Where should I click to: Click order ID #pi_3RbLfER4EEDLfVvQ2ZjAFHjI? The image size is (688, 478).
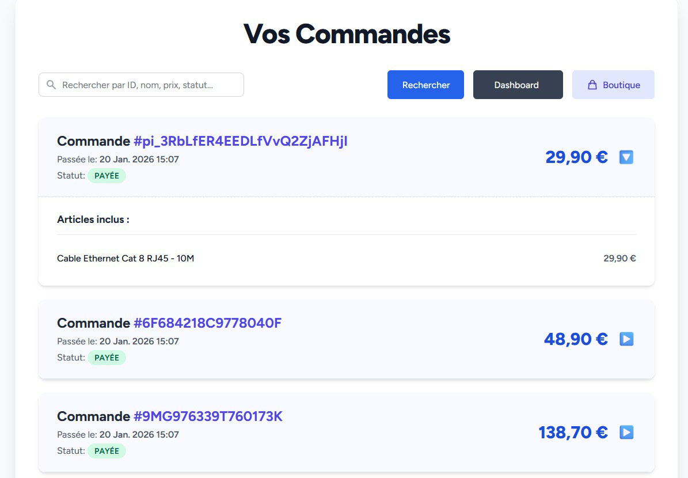[x=240, y=141]
